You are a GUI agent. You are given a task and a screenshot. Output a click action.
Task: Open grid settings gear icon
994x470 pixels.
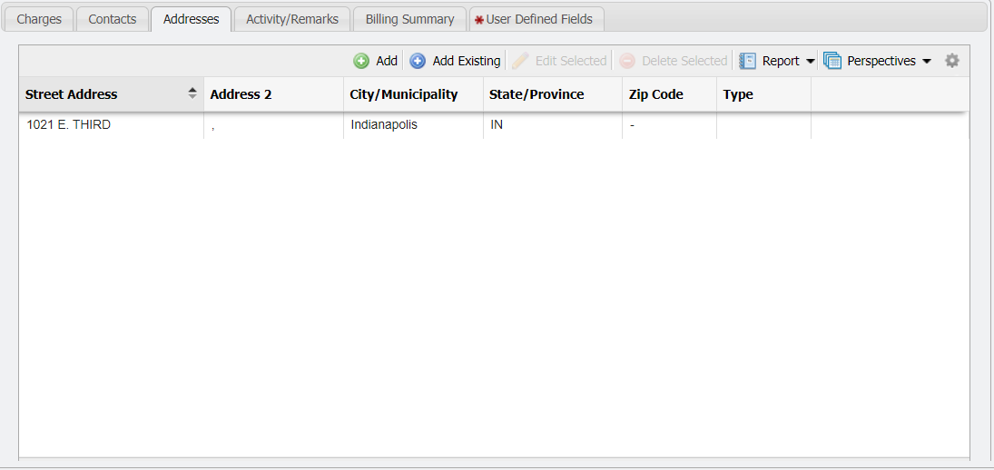(x=951, y=61)
